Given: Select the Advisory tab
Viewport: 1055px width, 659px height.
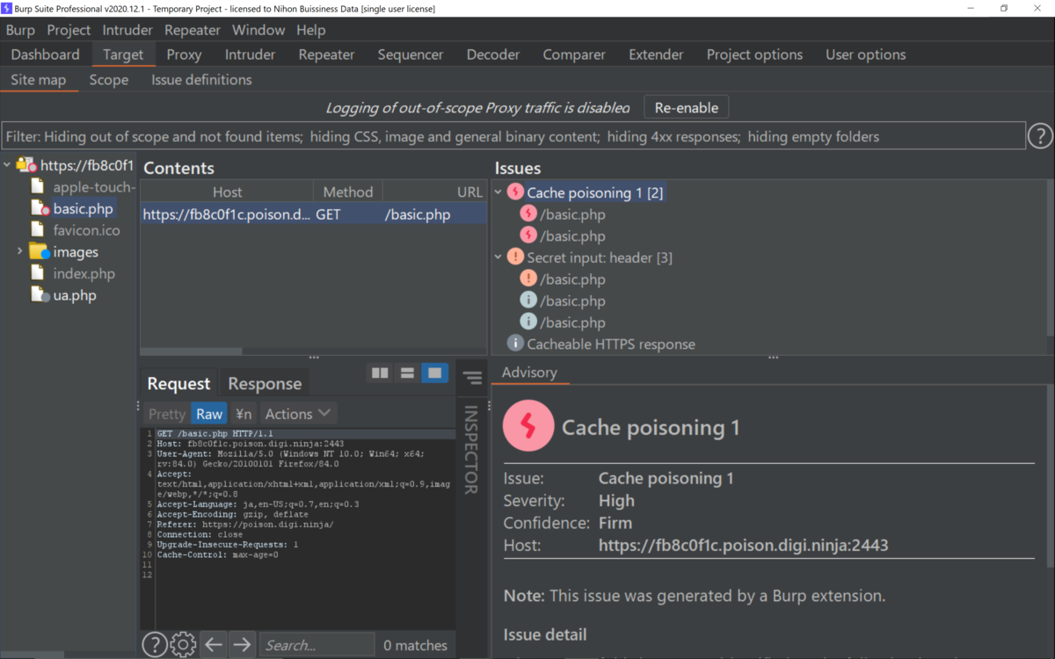Looking at the screenshot, I should pyautogui.click(x=529, y=373).
